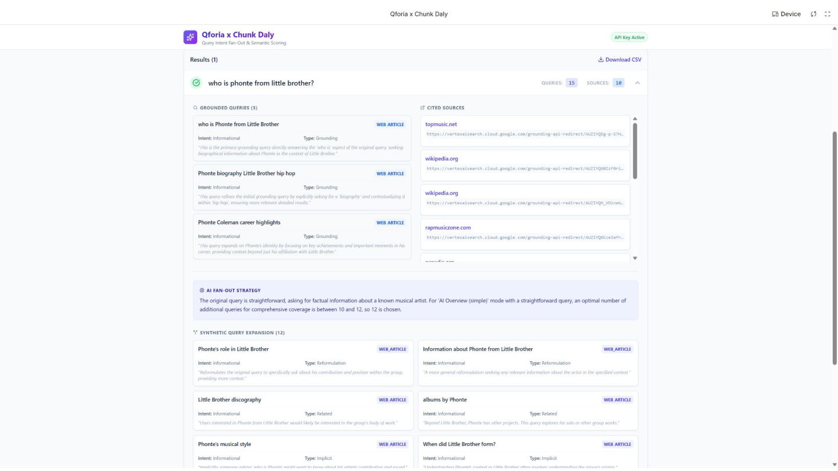This screenshot has height=471, width=838.
Task: Open the rapmusiczone.com source link
Action: [448, 227]
